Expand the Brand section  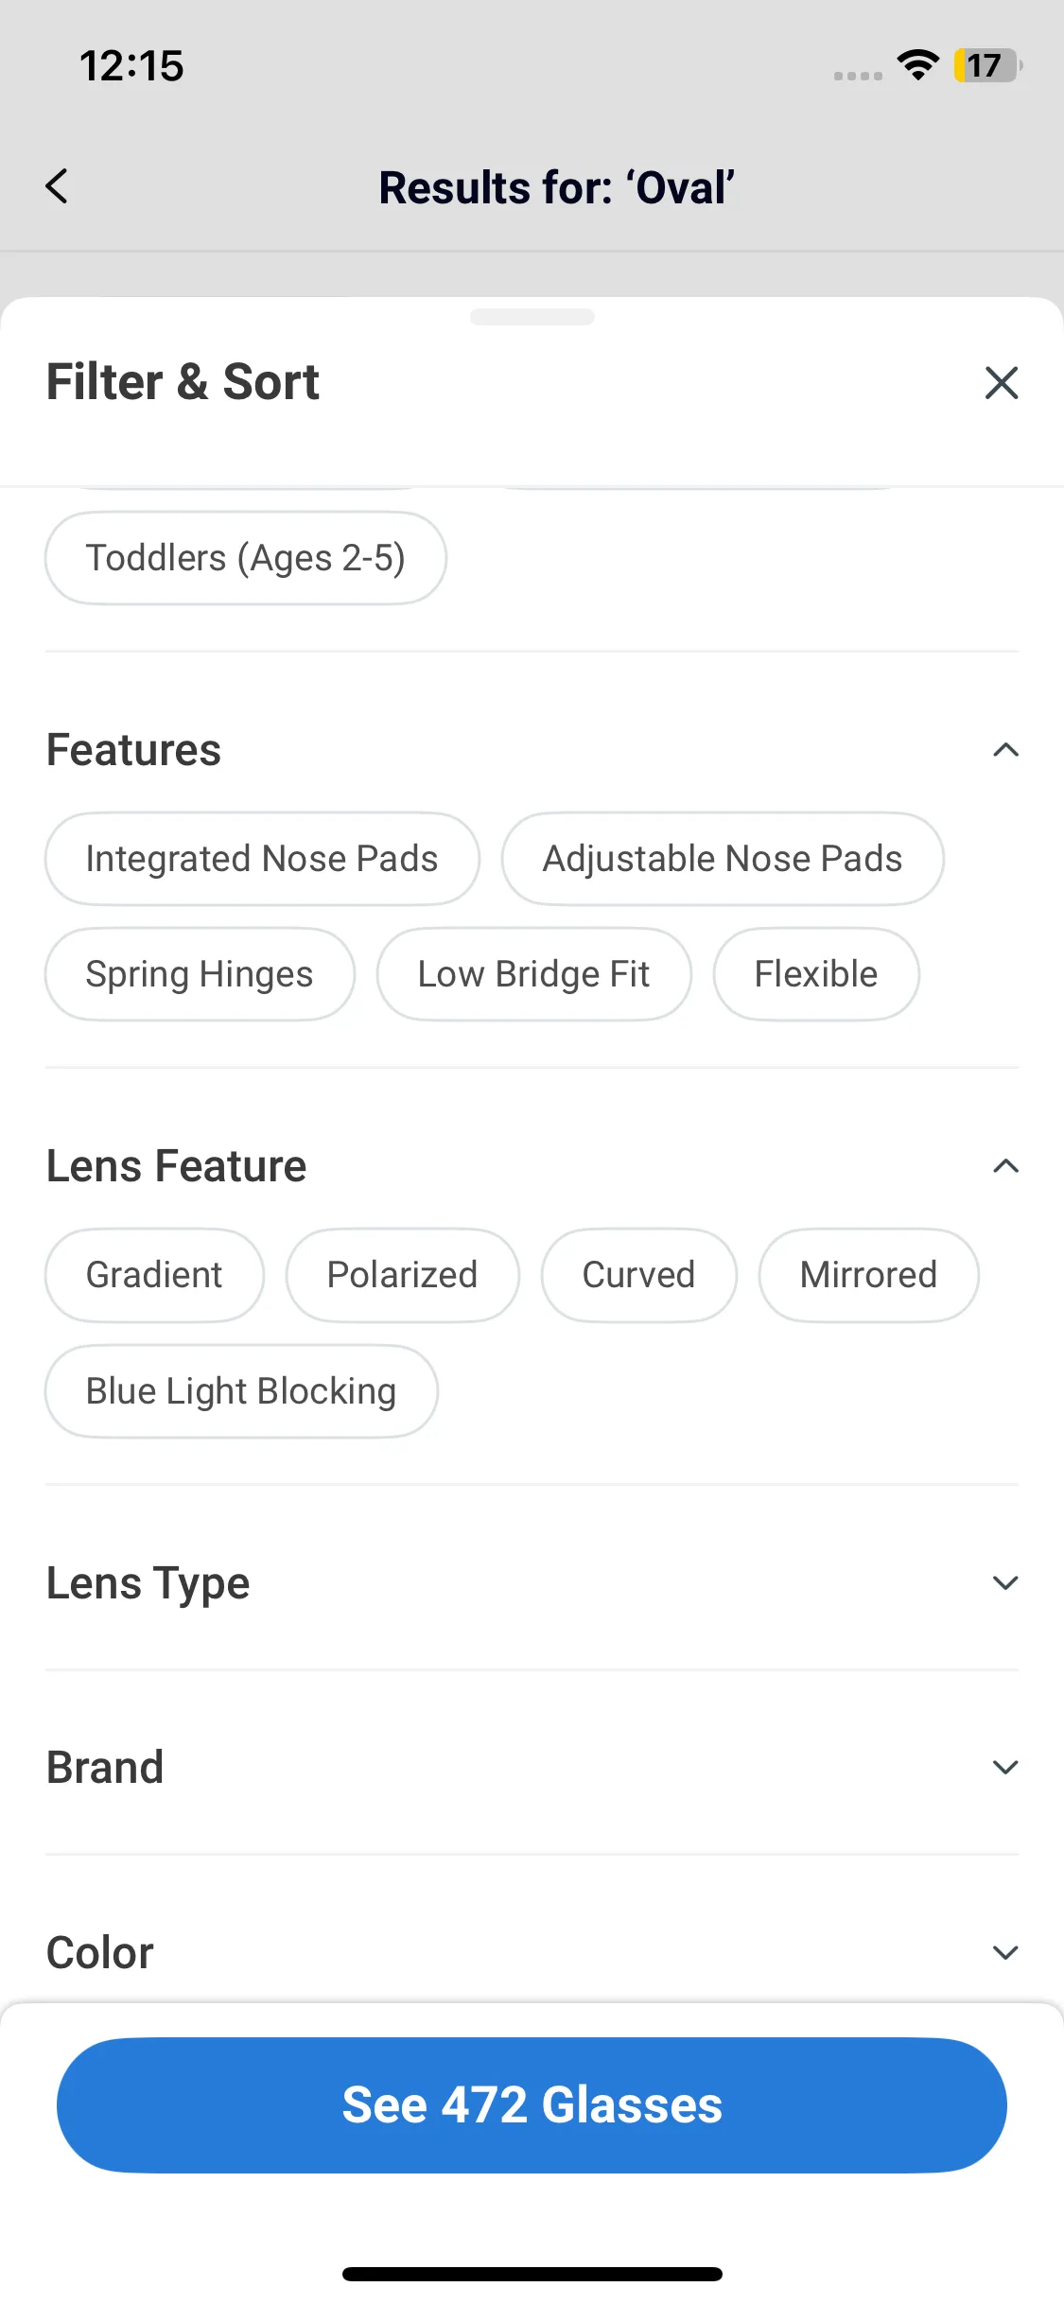click(x=1005, y=1767)
